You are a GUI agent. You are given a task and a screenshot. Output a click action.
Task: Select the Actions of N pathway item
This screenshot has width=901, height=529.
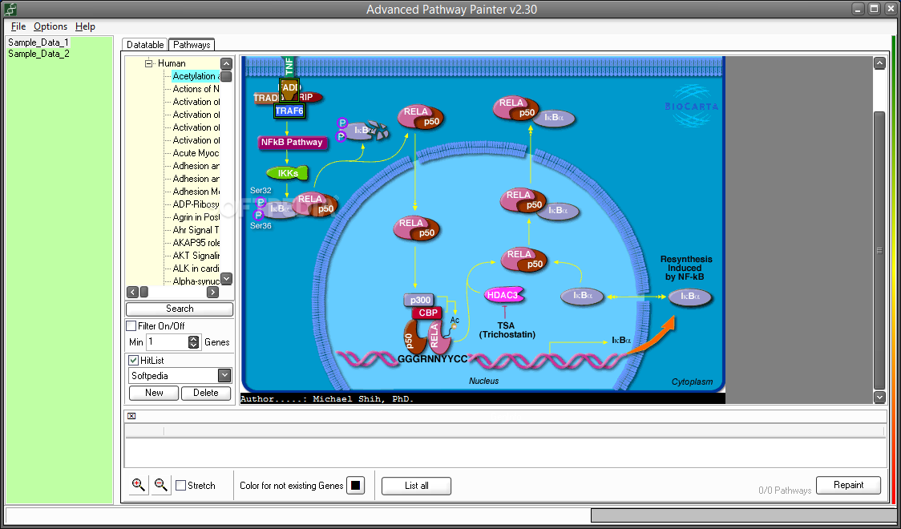pos(196,89)
